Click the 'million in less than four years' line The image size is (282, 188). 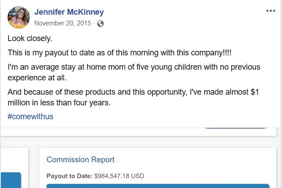[x=59, y=103]
